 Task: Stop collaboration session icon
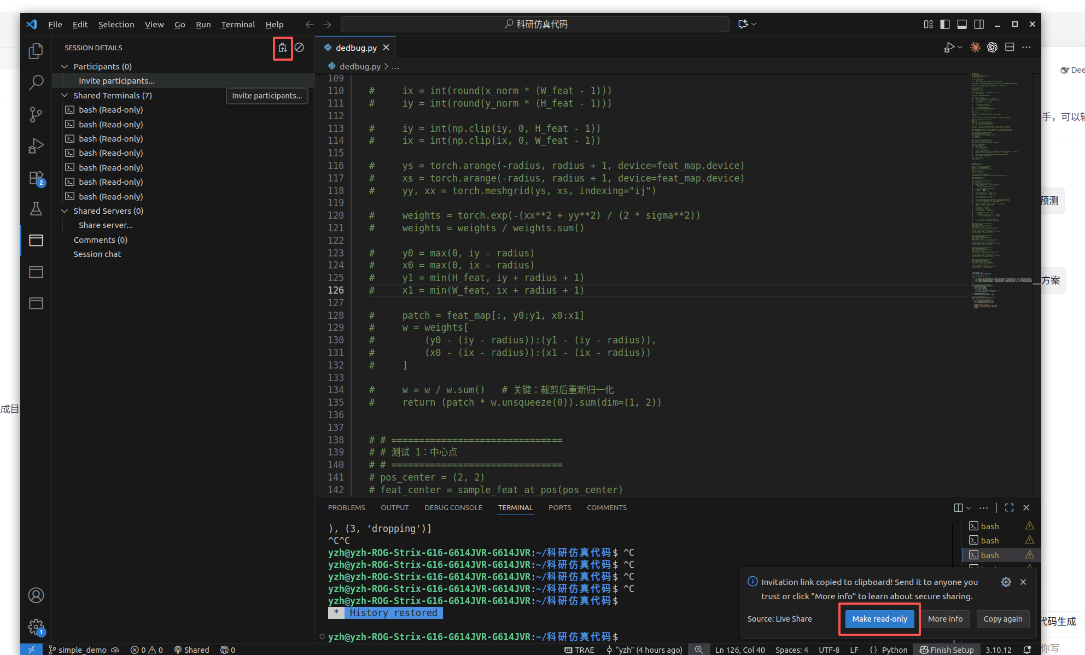click(x=300, y=48)
